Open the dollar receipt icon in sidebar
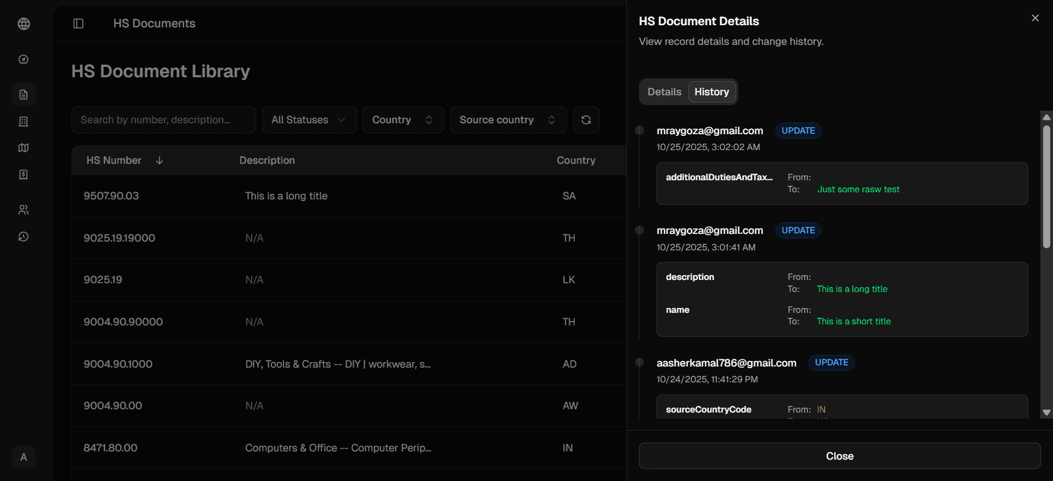 click(24, 175)
